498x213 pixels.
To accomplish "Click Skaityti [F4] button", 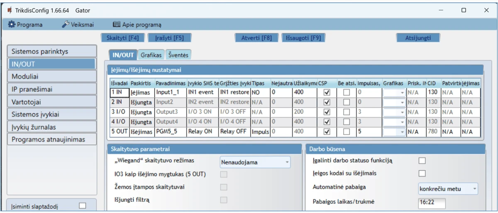I will (x=122, y=38).
